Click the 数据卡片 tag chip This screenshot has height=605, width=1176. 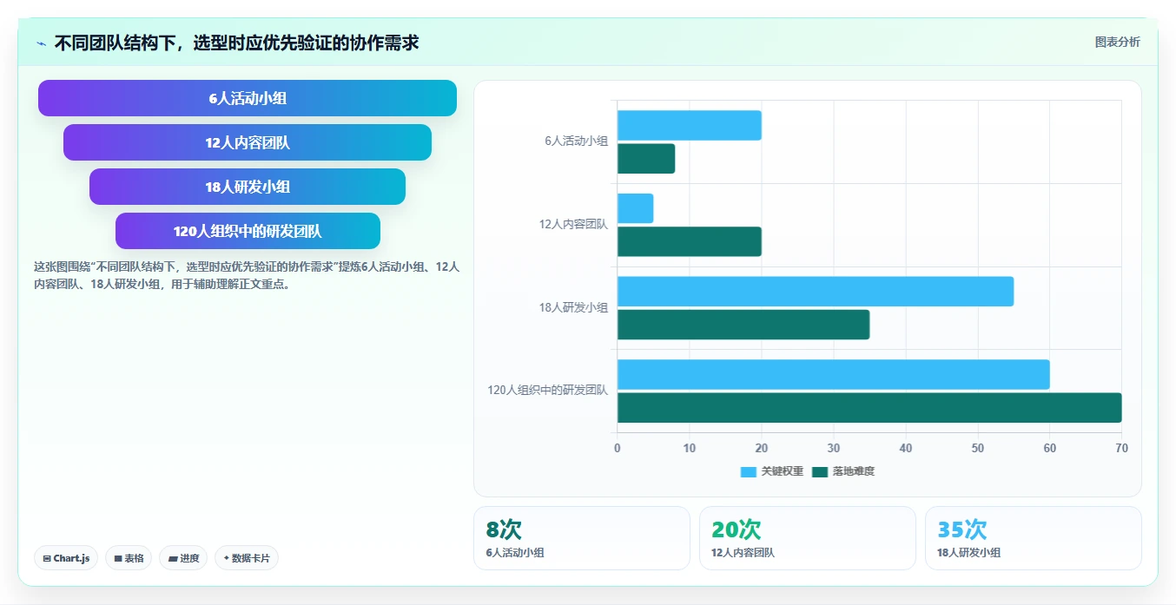click(x=247, y=558)
